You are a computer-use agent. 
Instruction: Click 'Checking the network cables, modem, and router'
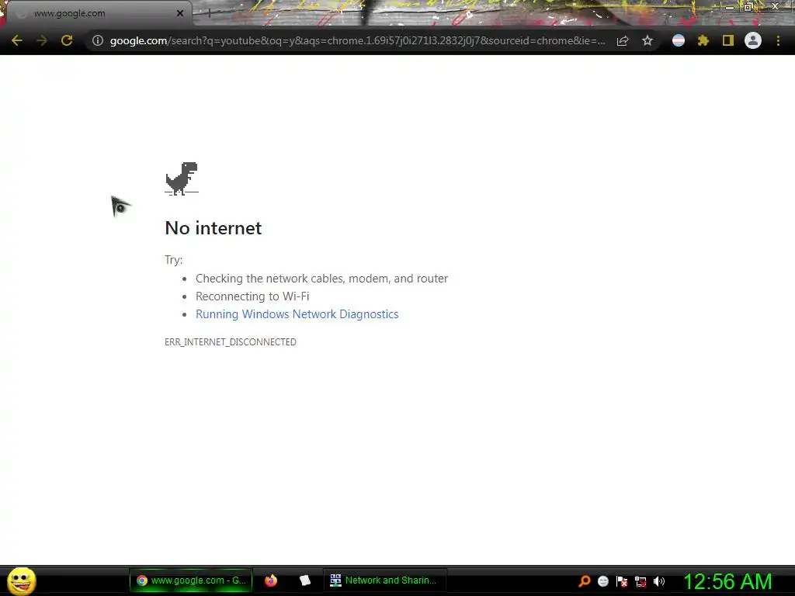(322, 279)
